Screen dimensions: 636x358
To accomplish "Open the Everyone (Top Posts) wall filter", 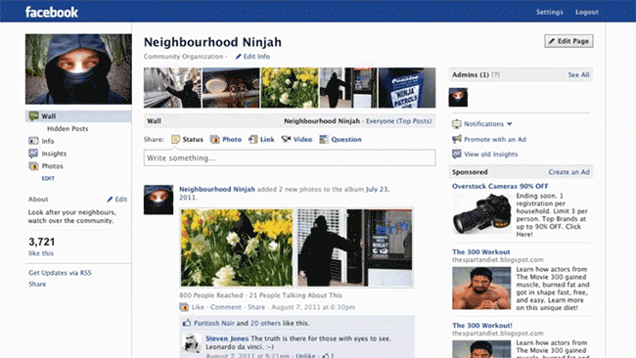I will pyautogui.click(x=398, y=121).
